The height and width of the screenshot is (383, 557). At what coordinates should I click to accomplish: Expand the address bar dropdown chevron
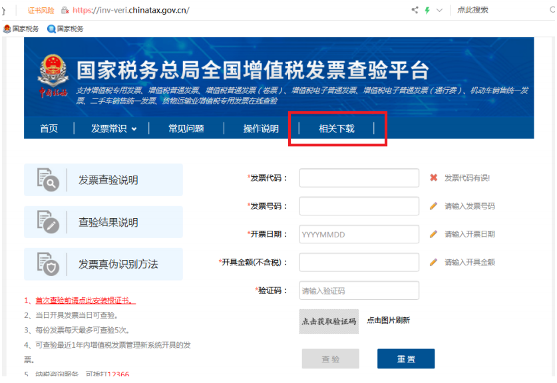coord(439,10)
